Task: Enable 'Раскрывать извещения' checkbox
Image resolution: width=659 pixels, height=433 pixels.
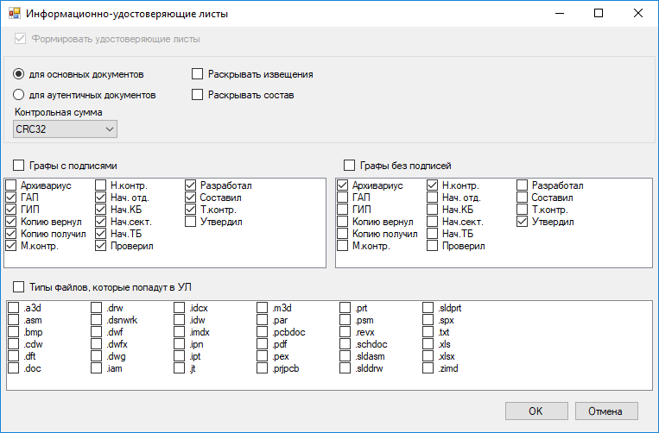Action: click(x=198, y=74)
